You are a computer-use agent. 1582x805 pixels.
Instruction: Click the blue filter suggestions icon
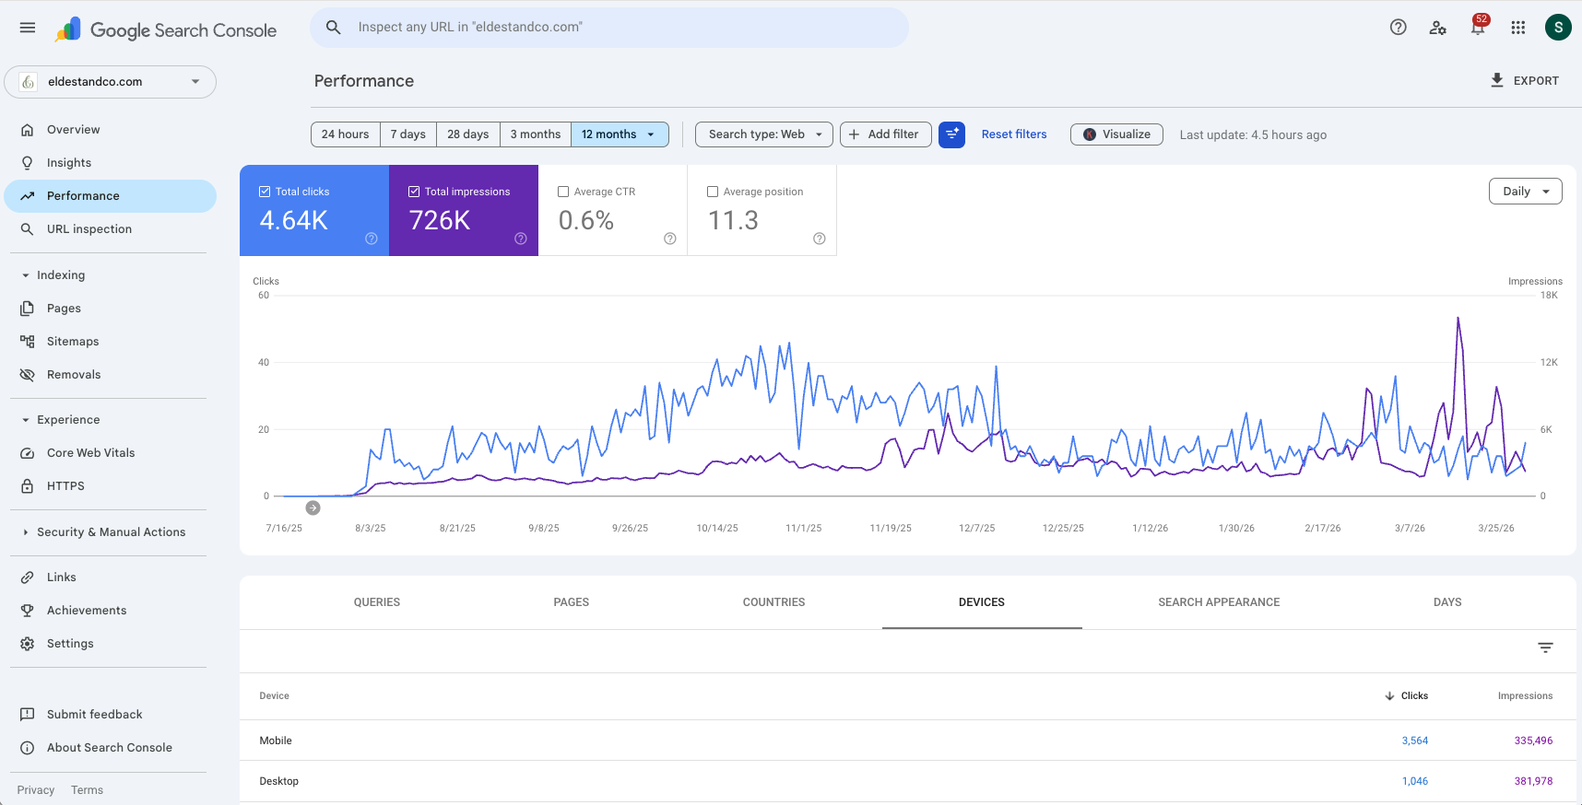point(951,134)
